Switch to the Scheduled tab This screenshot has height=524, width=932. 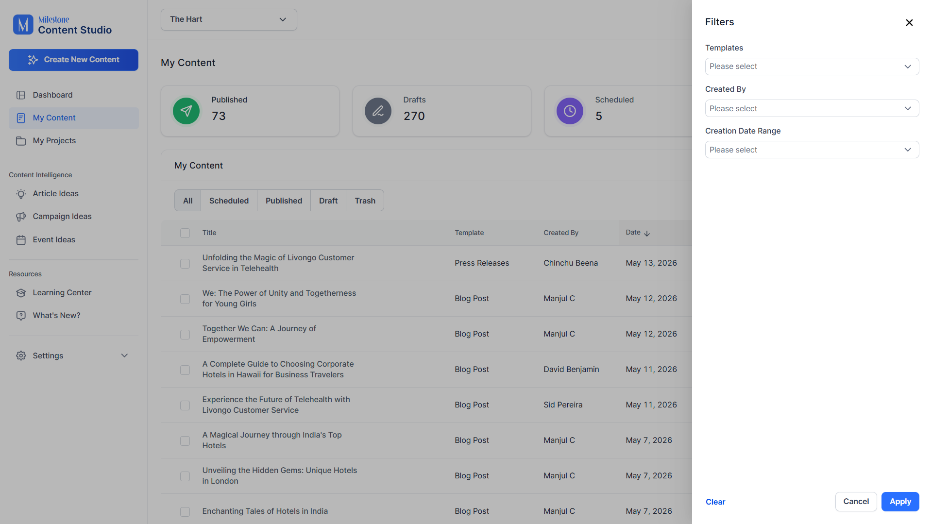229,201
